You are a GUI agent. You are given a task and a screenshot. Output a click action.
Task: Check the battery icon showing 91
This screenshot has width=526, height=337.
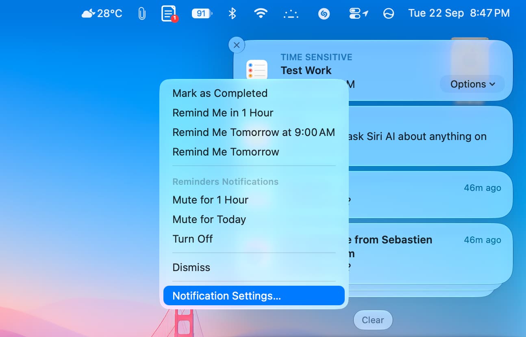click(x=202, y=13)
